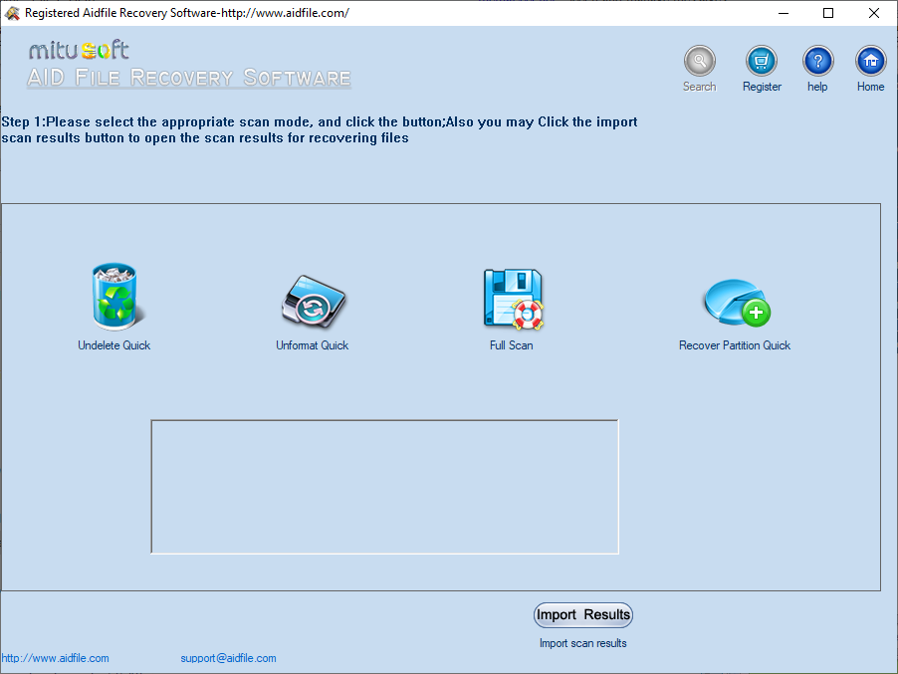Return Home using the house icon

(x=869, y=60)
